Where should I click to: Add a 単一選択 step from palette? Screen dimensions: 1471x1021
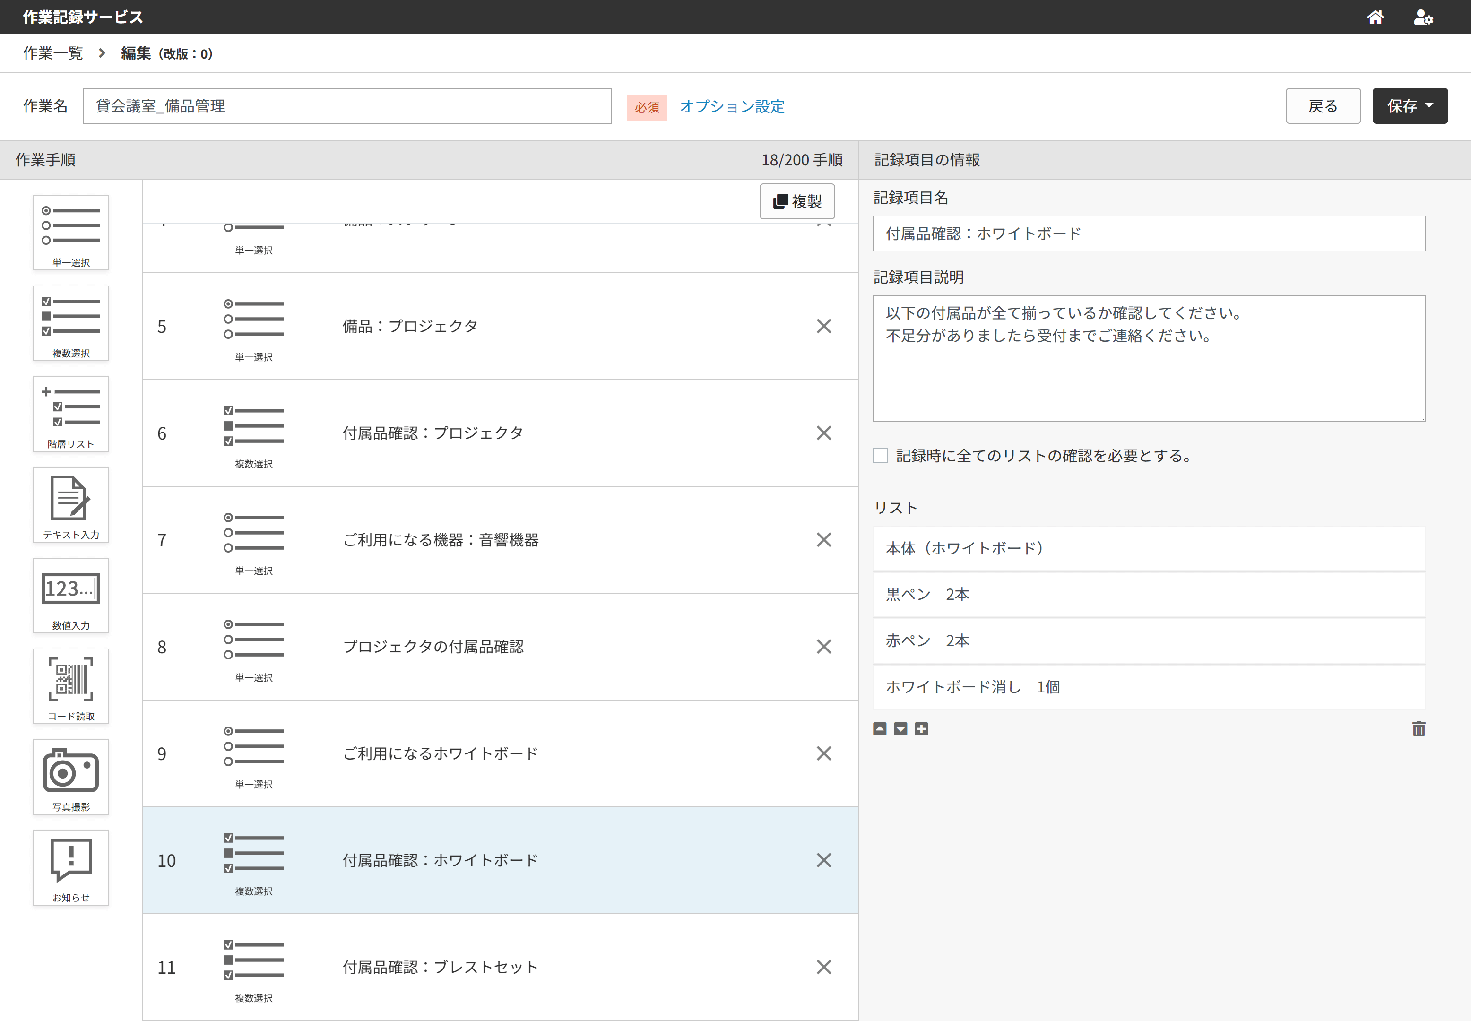(x=71, y=233)
